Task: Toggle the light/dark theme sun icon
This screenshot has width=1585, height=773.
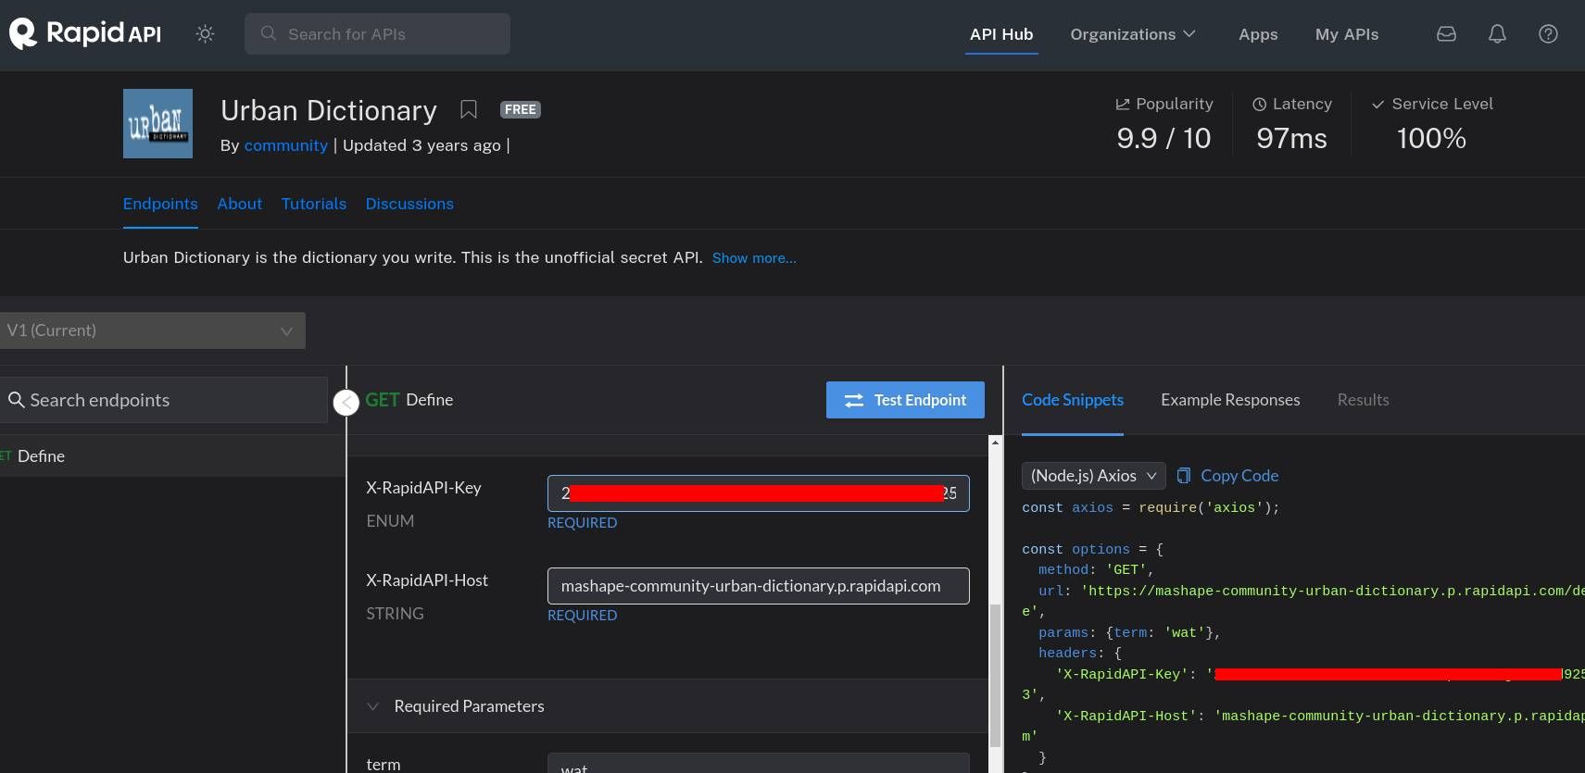Action: 205,34
